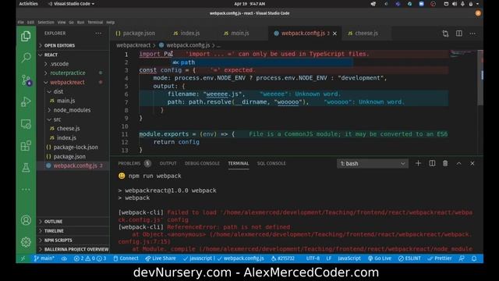Change LF line ending in status bar
Screen dimensions: 499x281
click(329, 258)
